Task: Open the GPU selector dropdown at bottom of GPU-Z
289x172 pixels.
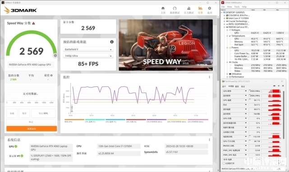Action: [239, 169]
